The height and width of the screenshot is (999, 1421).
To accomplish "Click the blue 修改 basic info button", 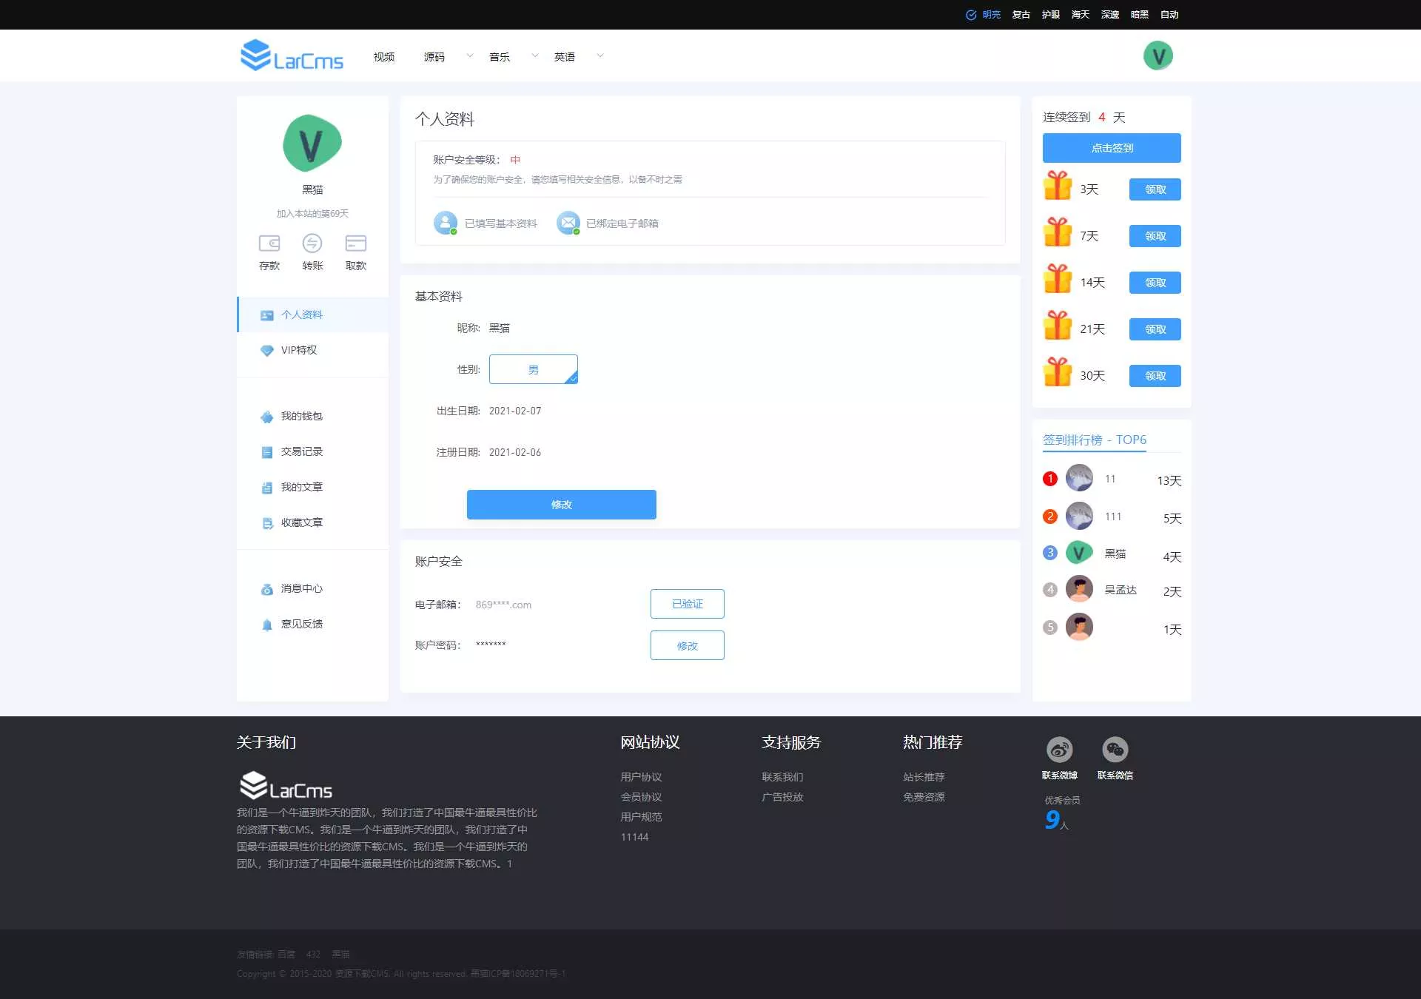I will coord(561,505).
